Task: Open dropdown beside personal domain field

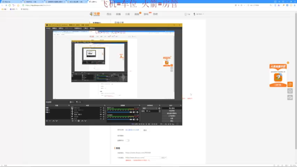Action: coord(164,157)
